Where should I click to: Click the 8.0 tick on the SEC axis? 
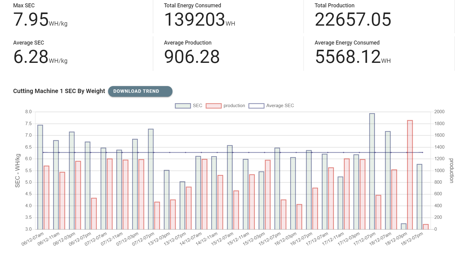28,112
